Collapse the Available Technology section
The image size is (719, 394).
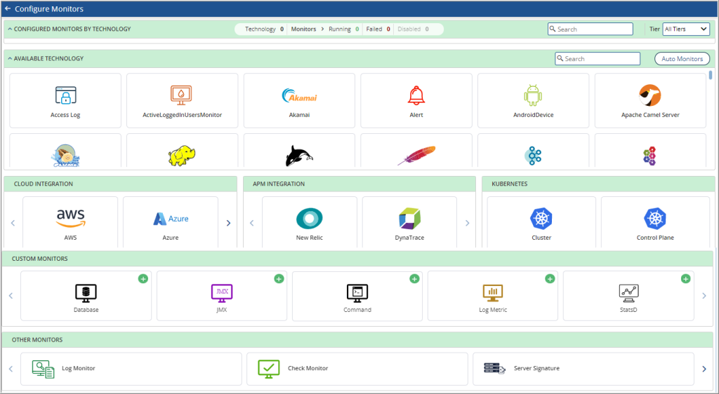(x=10, y=59)
